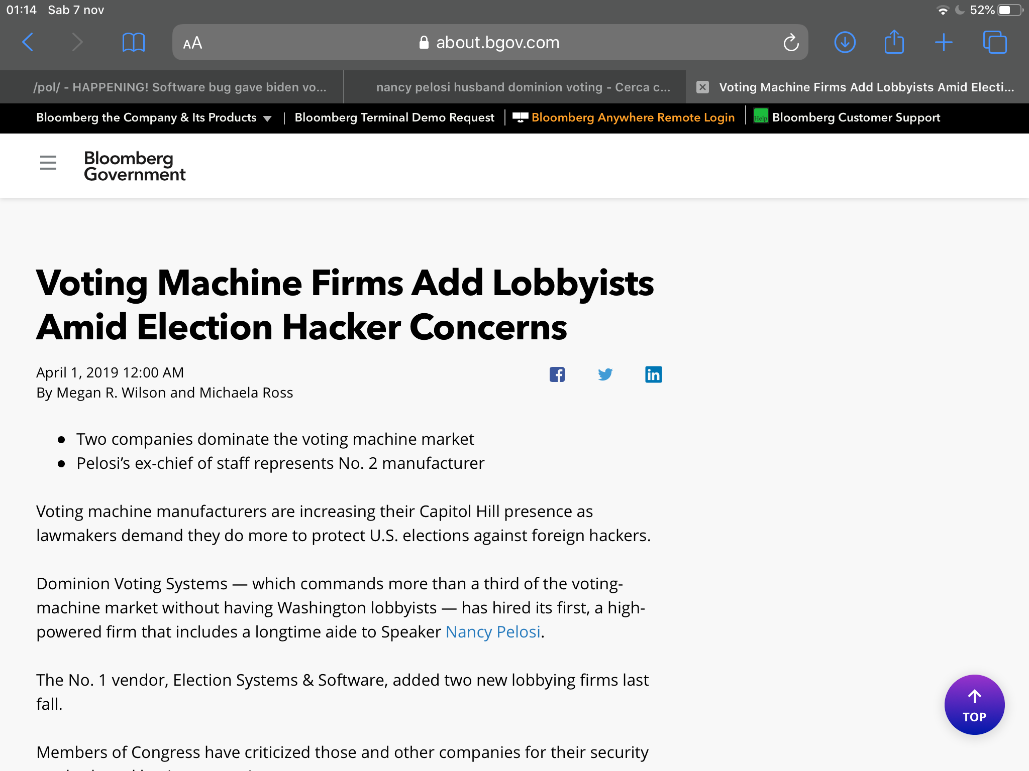The height and width of the screenshot is (771, 1029).
Task: Tap the Safari back arrow
Action: point(28,42)
